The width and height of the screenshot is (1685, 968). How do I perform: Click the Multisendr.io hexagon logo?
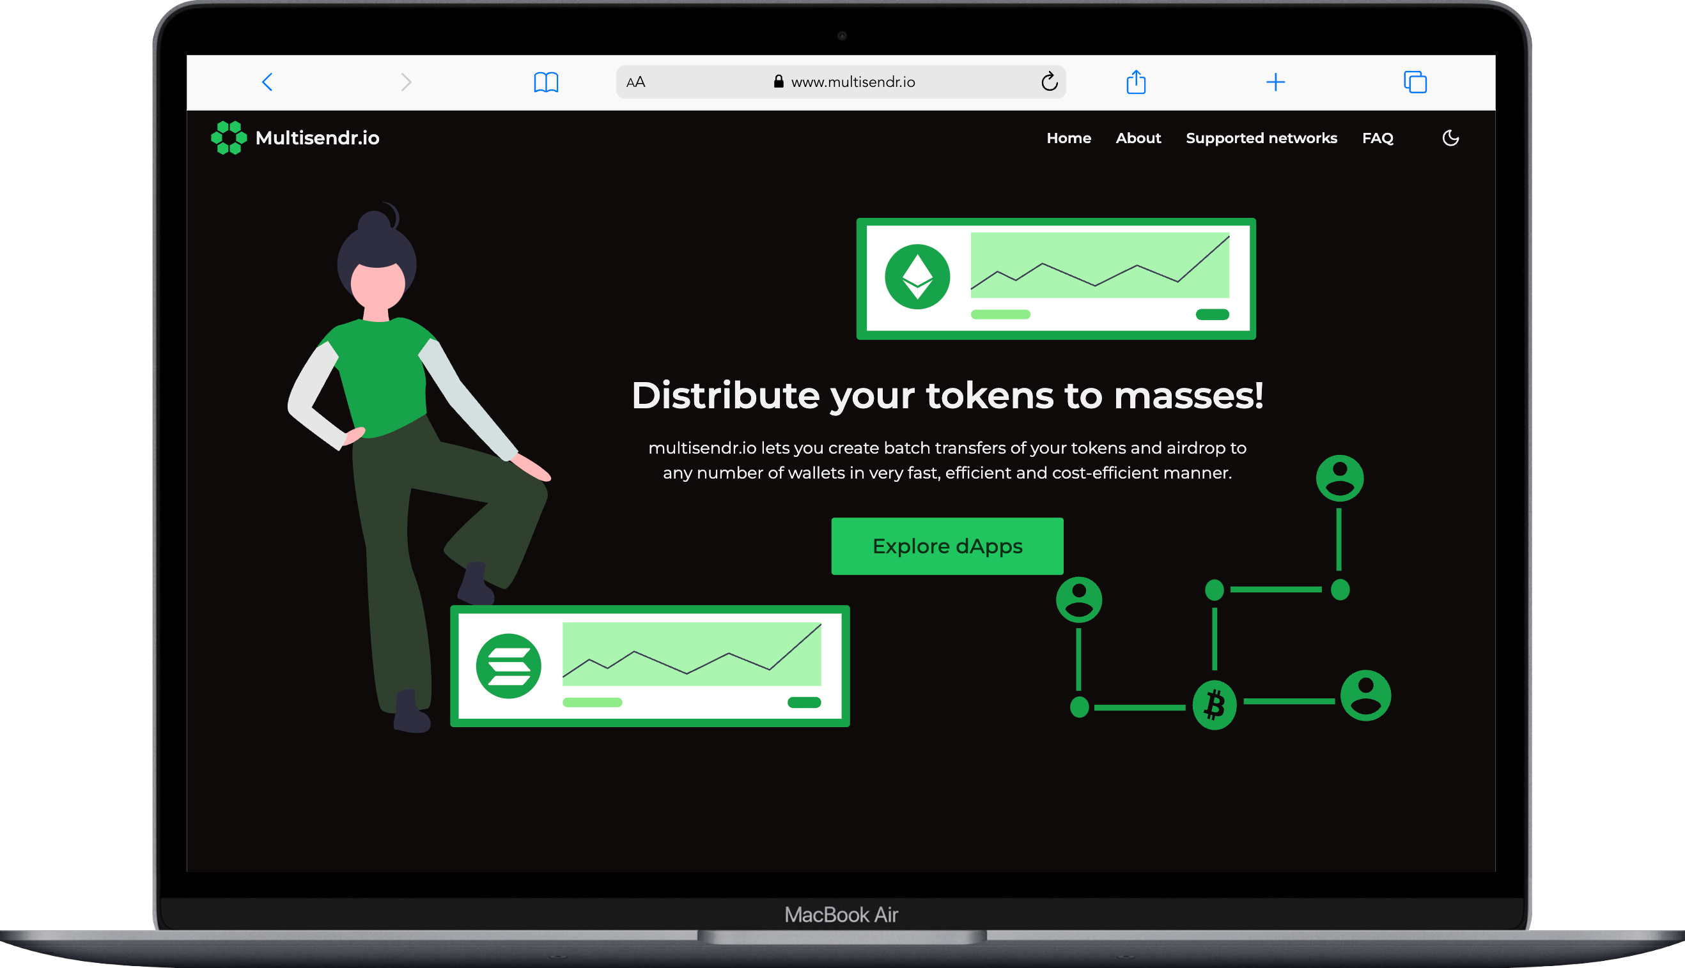[x=229, y=137]
